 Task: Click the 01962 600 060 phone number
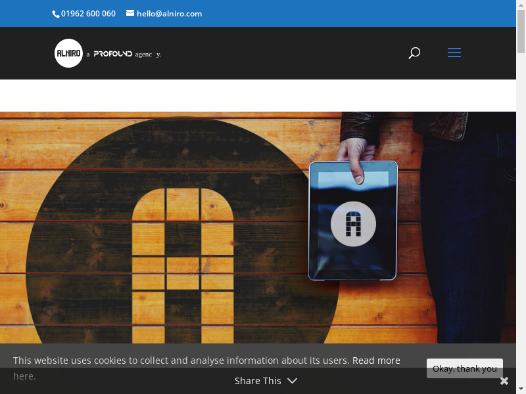[x=88, y=14]
